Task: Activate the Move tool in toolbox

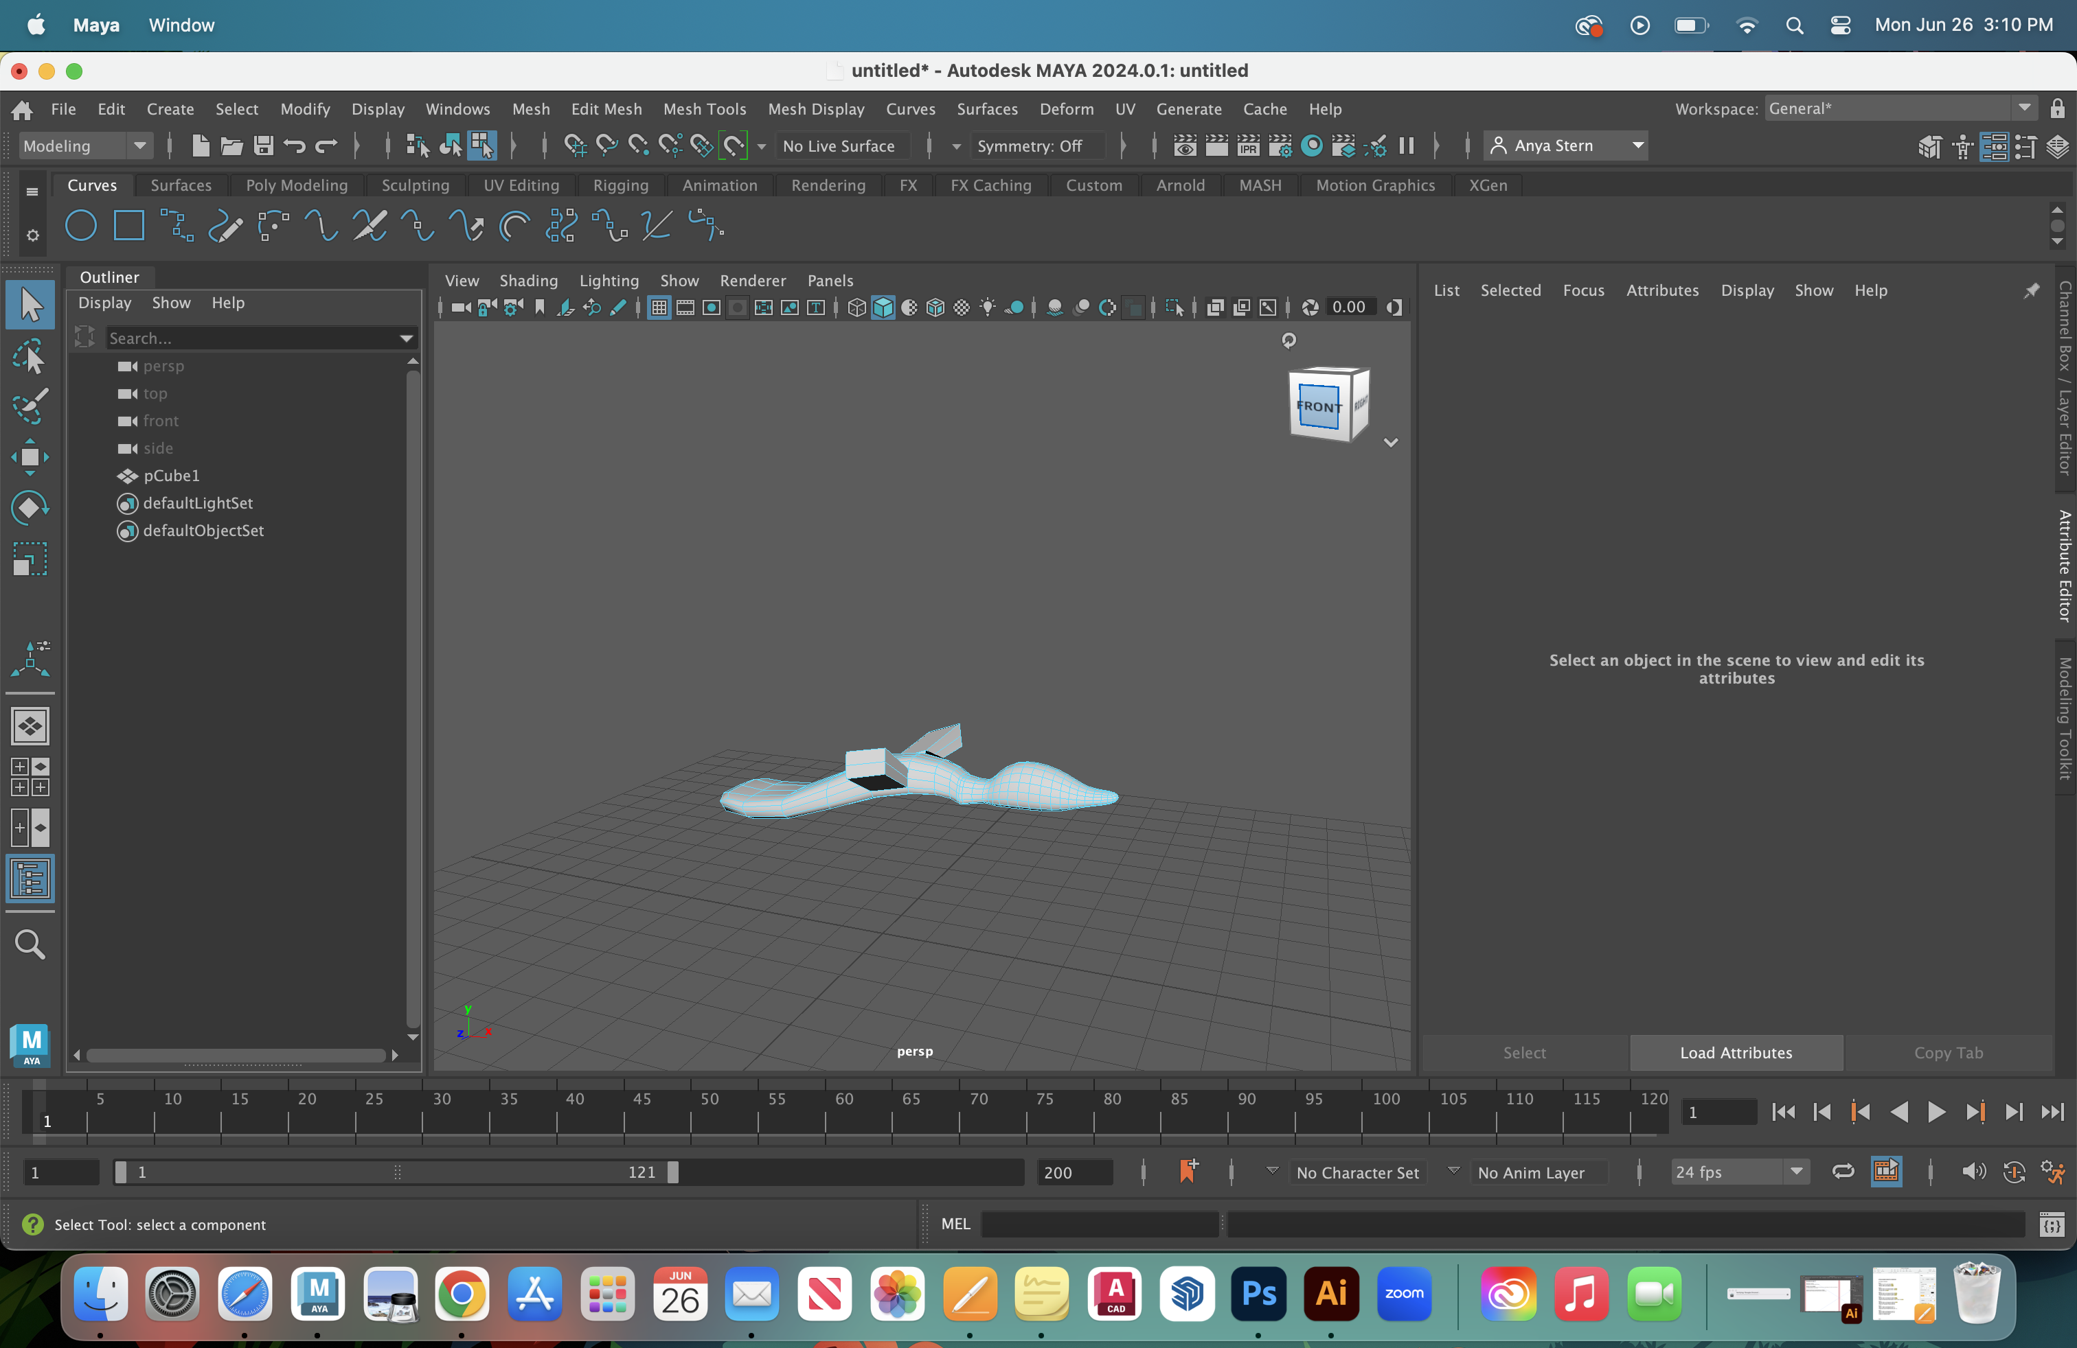Action: (x=30, y=457)
